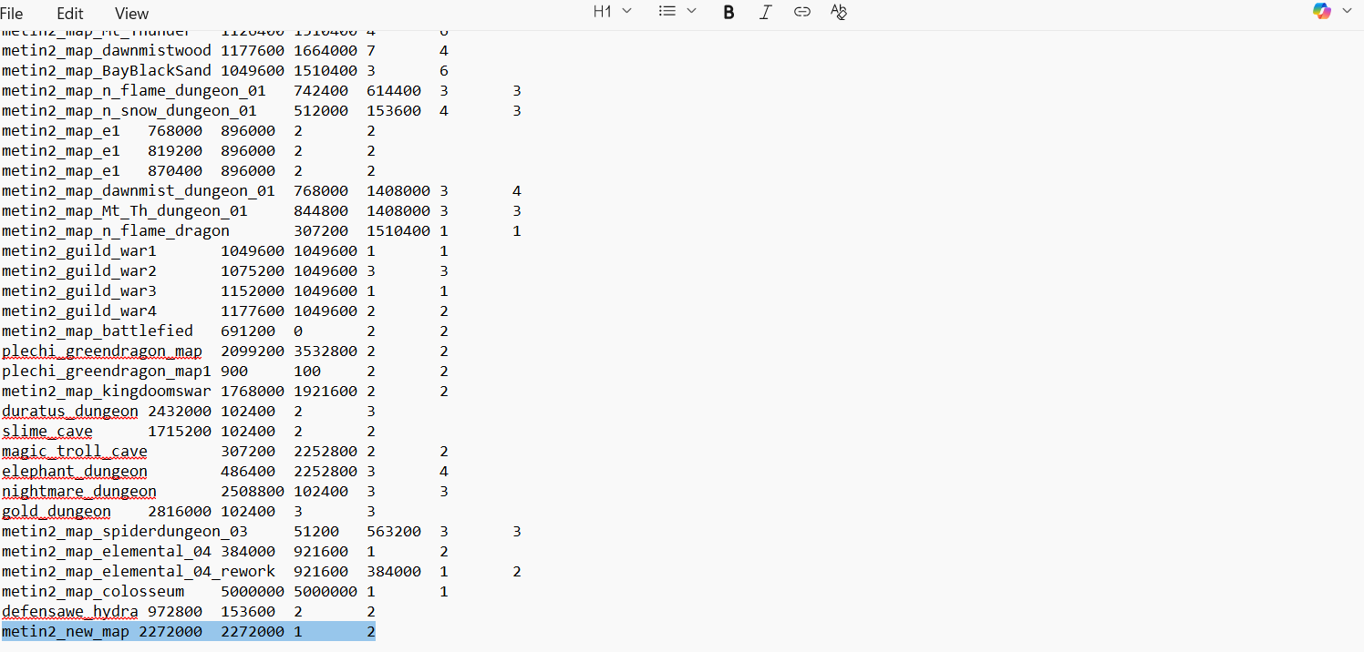Click the metin2_map_elemental_04_rework text
Screen dimensions: 1364x652
point(139,571)
